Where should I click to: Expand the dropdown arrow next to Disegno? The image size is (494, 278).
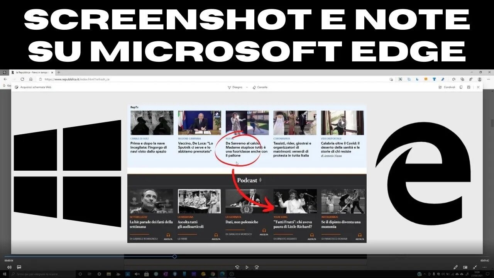pos(247,87)
